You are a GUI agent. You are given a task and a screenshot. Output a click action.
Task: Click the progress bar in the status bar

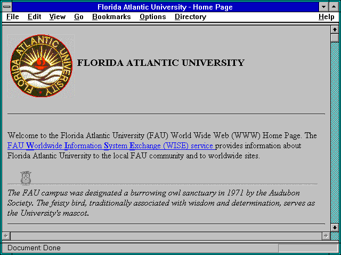(x=308, y=248)
